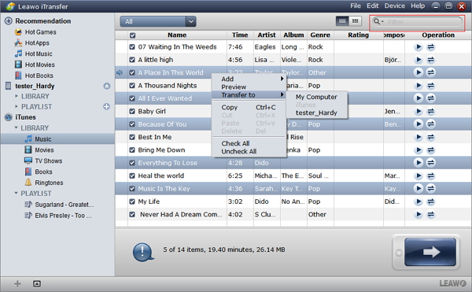Uncheck Heal the world checkbox
The height and width of the screenshot is (292, 472).
coord(132,176)
